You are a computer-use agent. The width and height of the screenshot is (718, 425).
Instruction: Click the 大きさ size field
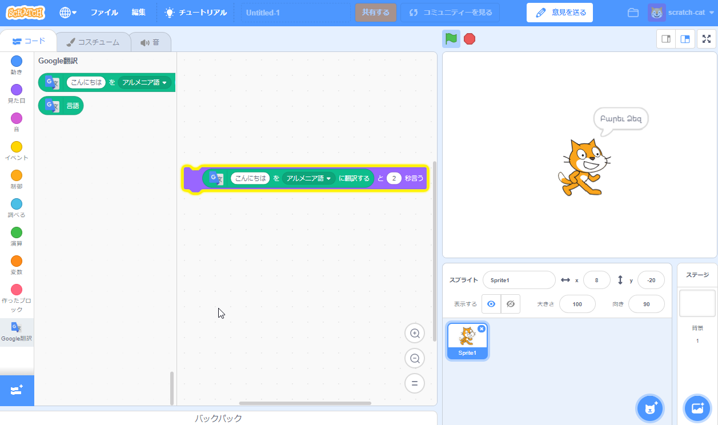tap(577, 304)
